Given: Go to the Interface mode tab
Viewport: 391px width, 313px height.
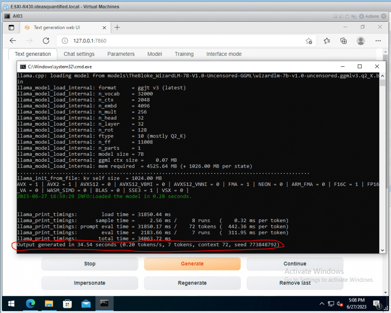Looking at the screenshot, I should (224, 54).
